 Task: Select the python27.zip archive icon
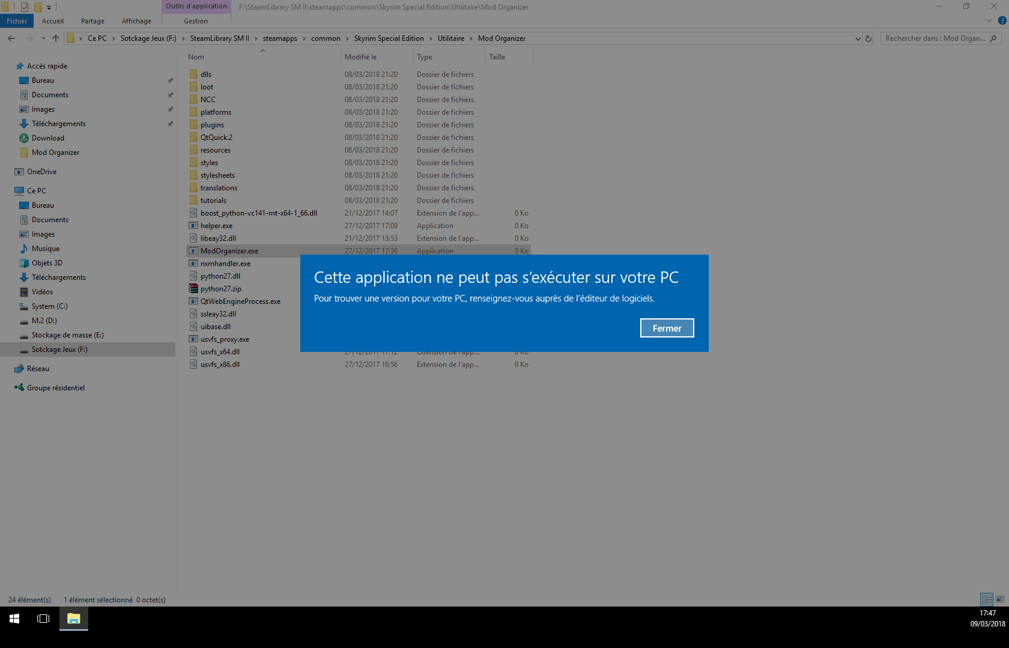193,289
